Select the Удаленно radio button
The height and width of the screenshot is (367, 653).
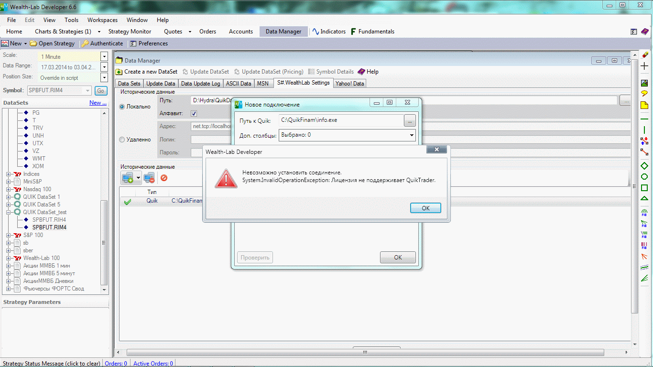pos(122,140)
